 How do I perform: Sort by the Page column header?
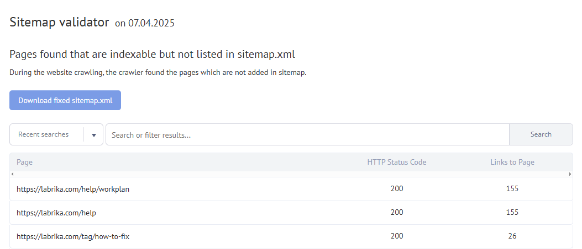pyautogui.click(x=24, y=162)
